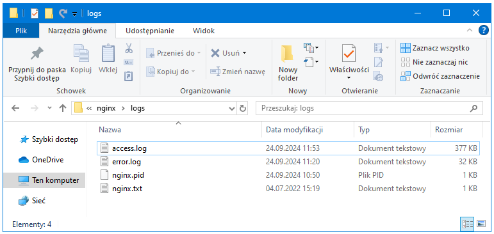The image size is (494, 234).
Task: Click Zmień nazwę button
Action: click(x=238, y=72)
